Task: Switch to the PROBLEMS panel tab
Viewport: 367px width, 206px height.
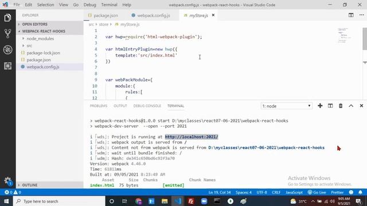Action: pyautogui.click(x=99, y=106)
